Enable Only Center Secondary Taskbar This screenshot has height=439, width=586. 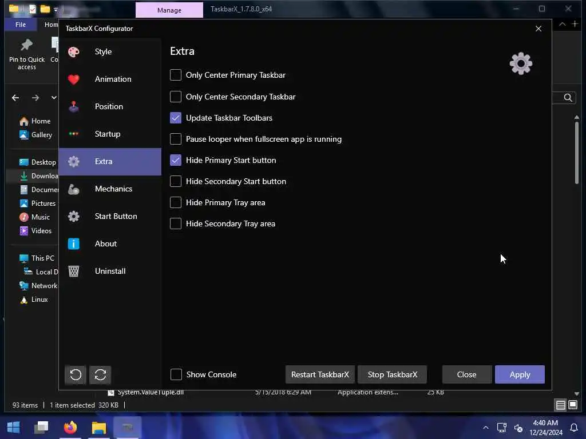(x=176, y=97)
